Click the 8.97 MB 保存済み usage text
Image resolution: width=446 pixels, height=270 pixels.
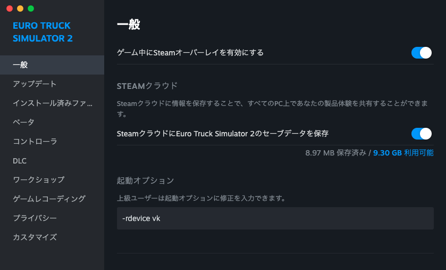click(x=336, y=153)
